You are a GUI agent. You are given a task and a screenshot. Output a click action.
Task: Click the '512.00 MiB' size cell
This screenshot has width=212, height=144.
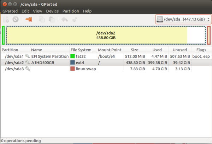point(135,56)
